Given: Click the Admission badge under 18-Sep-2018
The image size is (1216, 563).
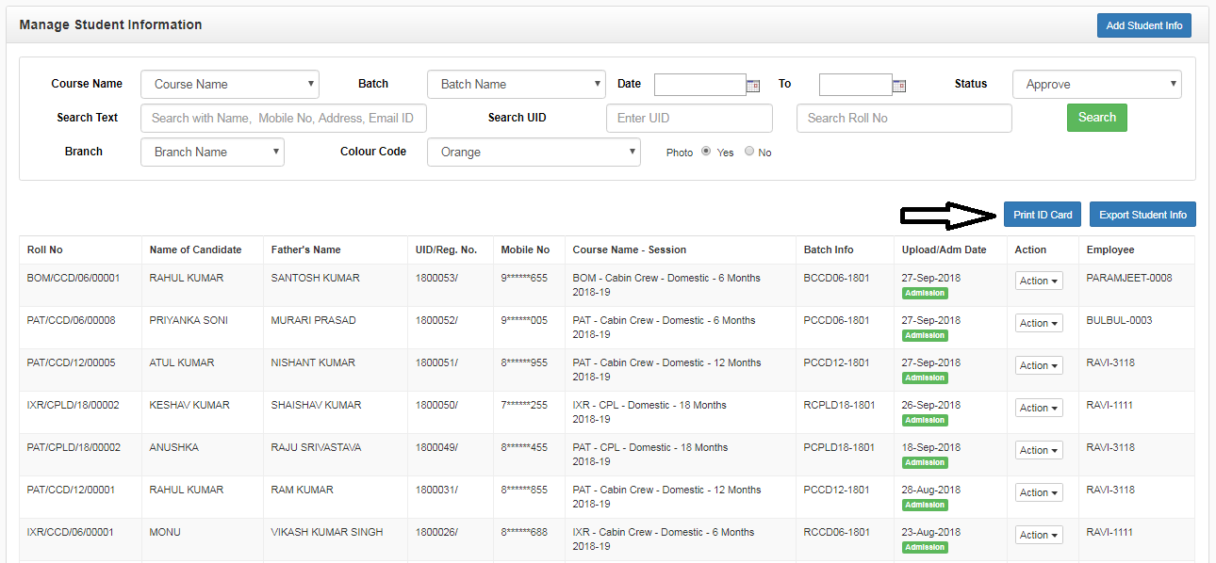Looking at the screenshot, I should [925, 462].
